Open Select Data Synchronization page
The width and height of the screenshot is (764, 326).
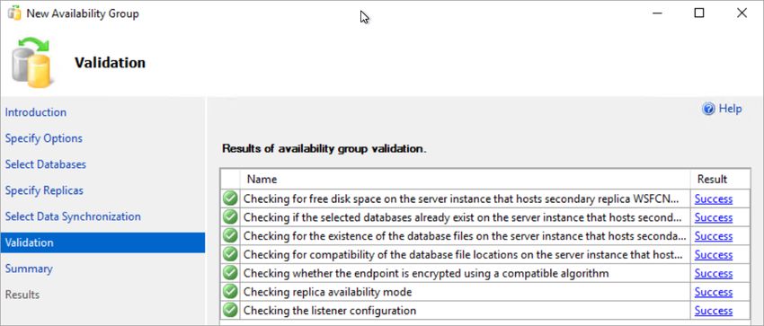73,216
